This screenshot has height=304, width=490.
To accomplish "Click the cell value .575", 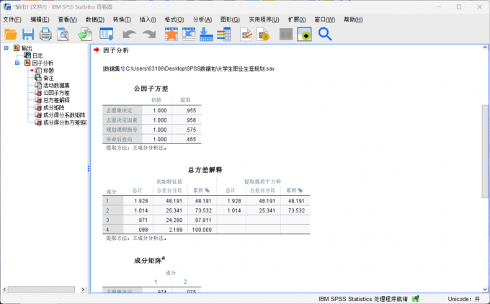I will [x=191, y=130].
